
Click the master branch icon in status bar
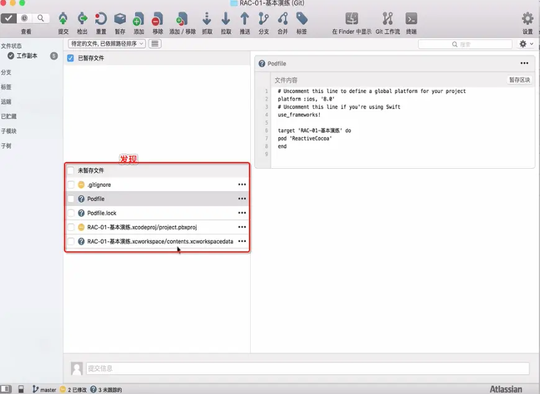(35, 389)
